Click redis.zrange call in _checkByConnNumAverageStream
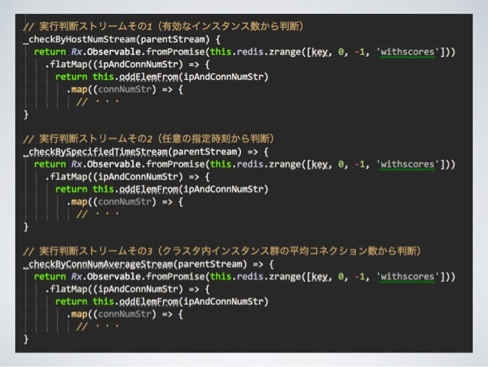The width and height of the screenshot is (488, 367). click(268, 277)
